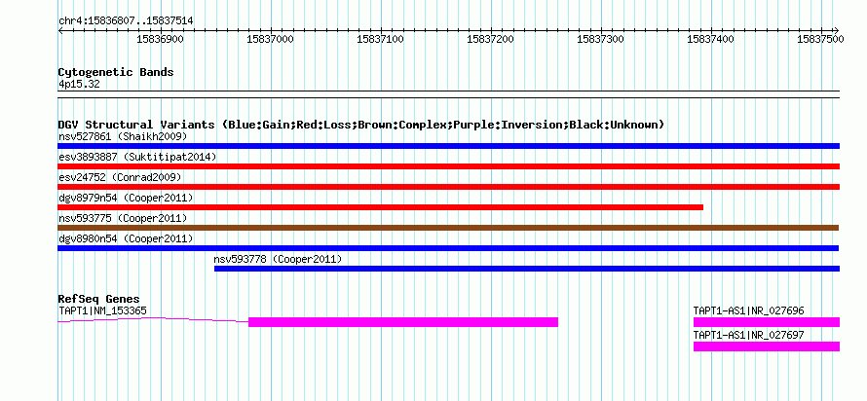Click the ruler's right arrowhead
This screenshot has width=867, height=401.
[x=836, y=30]
